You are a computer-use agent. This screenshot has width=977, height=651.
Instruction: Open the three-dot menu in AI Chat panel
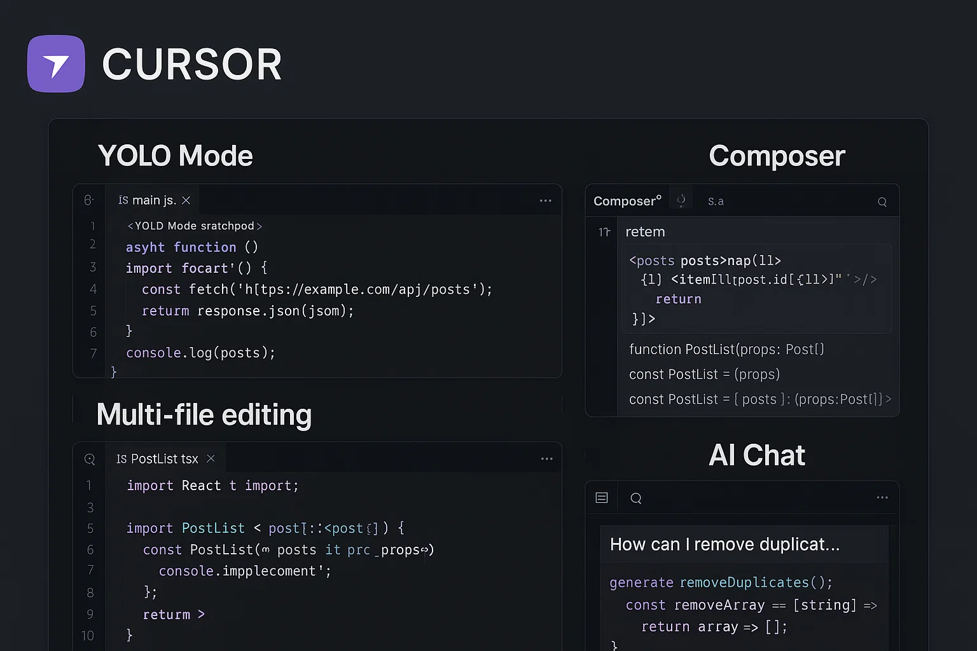[x=882, y=498]
